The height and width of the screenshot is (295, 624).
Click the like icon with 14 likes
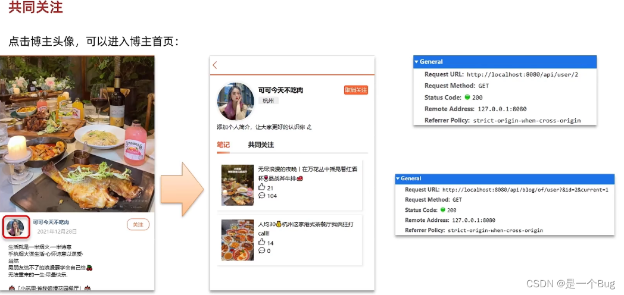[x=261, y=242]
